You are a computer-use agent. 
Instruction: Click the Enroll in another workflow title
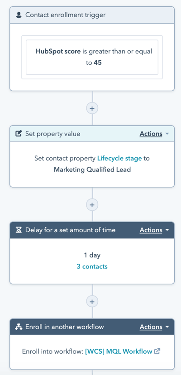(x=64, y=327)
